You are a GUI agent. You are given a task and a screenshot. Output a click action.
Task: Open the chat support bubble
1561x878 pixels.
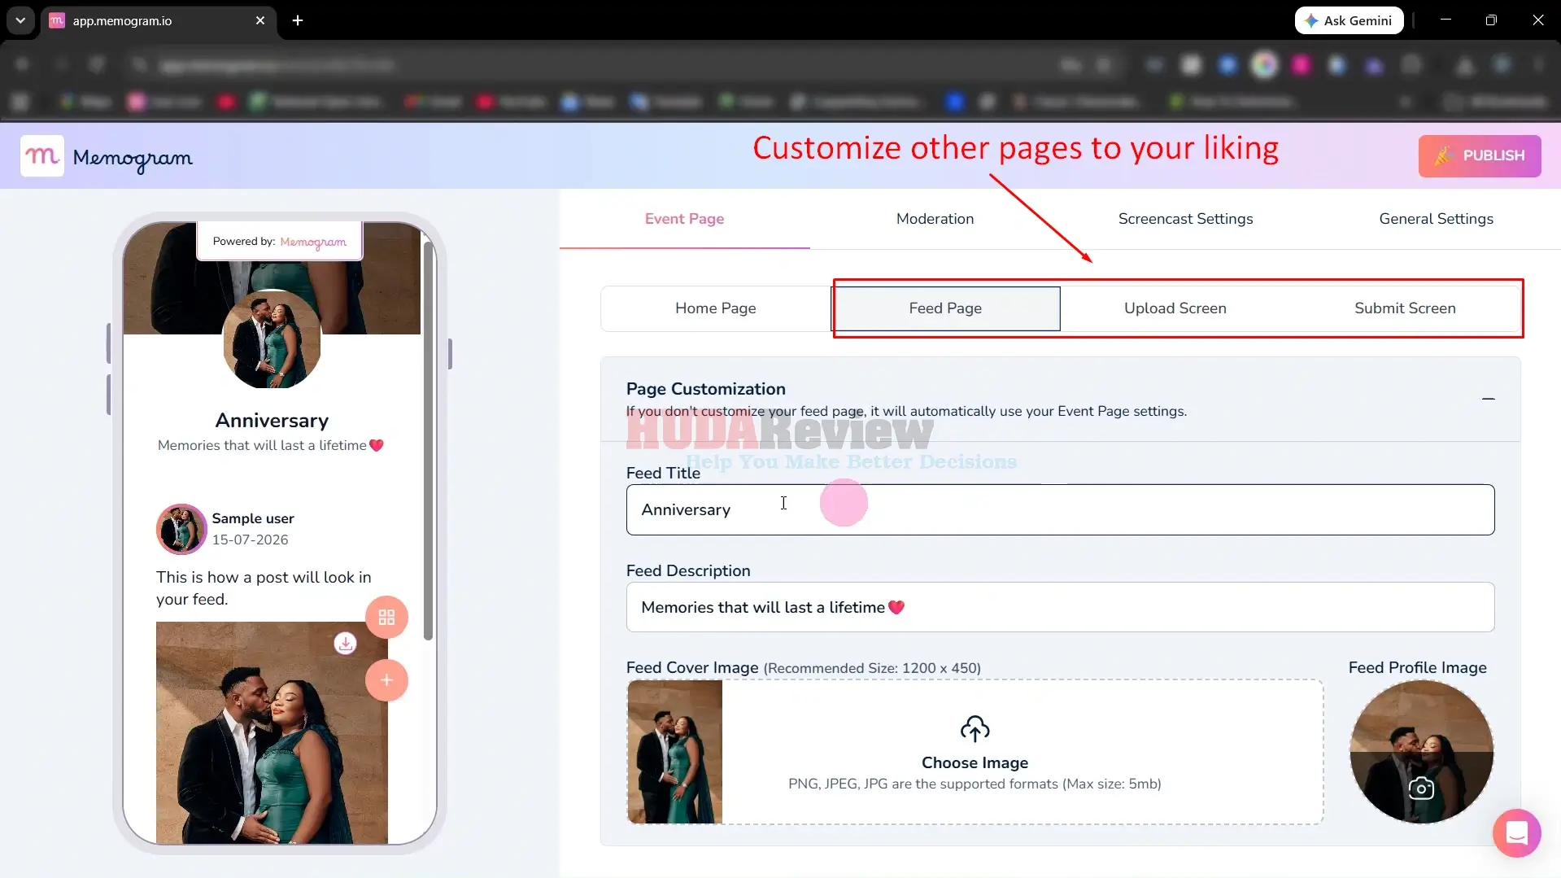coord(1517,833)
